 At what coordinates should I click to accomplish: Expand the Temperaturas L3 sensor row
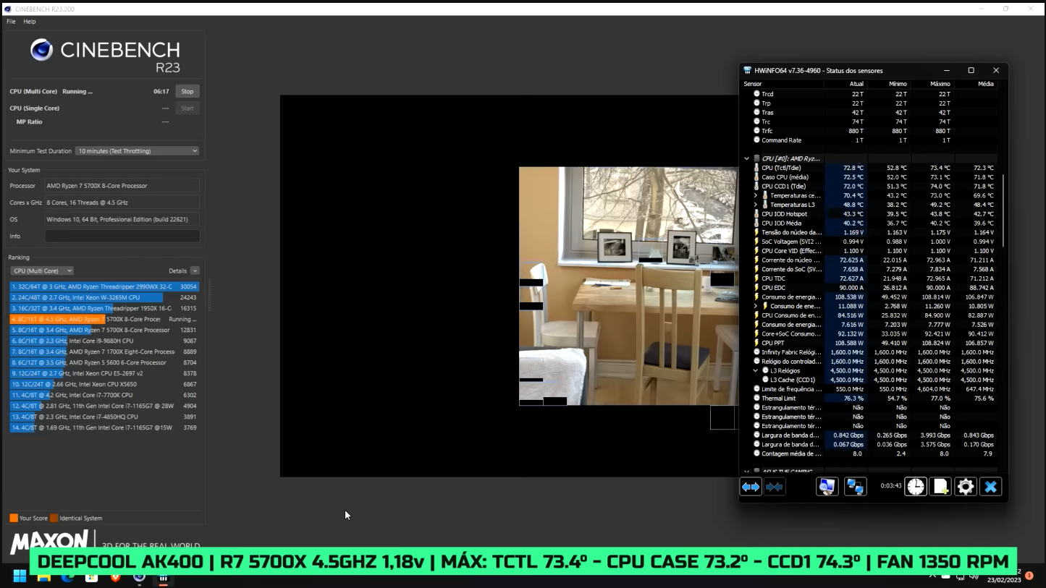click(756, 205)
